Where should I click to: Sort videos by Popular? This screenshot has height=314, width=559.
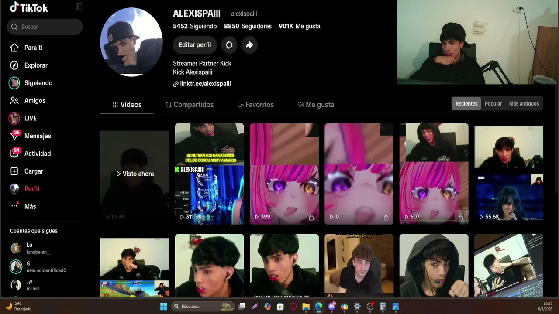pos(493,104)
